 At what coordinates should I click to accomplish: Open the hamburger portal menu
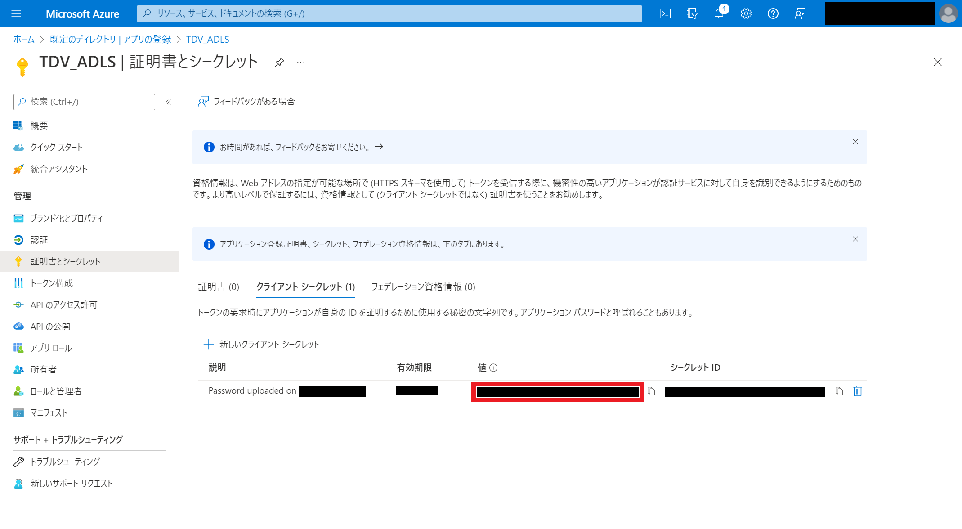click(16, 13)
